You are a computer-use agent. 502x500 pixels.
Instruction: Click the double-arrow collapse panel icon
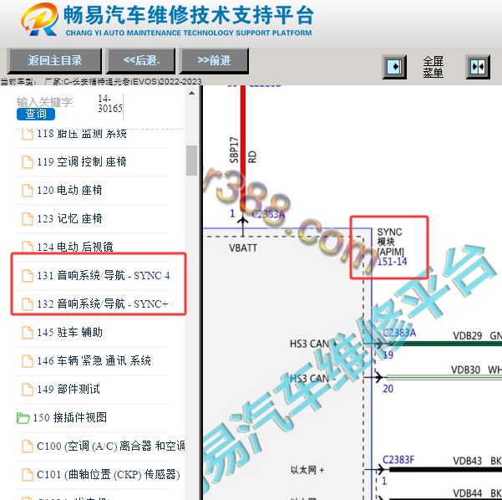click(x=478, y=67)
